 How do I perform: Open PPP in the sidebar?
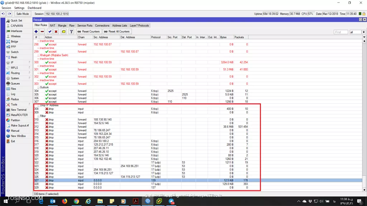(x=13, y=47)
